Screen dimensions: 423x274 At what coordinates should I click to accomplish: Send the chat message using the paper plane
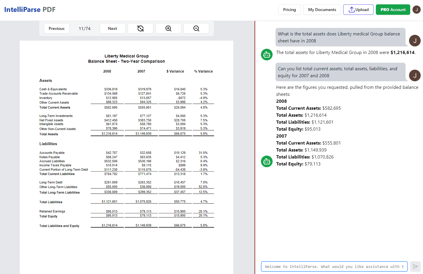[x=415, y=266]
